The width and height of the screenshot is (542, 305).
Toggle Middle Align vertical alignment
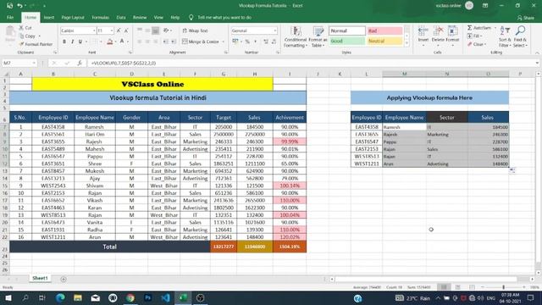click(147, 30)
